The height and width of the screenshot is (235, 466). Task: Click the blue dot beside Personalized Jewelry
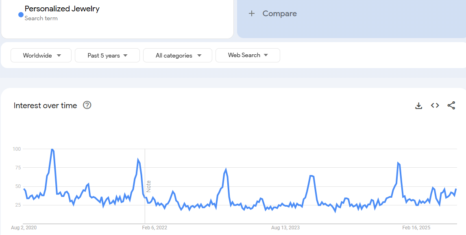(21, 15)
